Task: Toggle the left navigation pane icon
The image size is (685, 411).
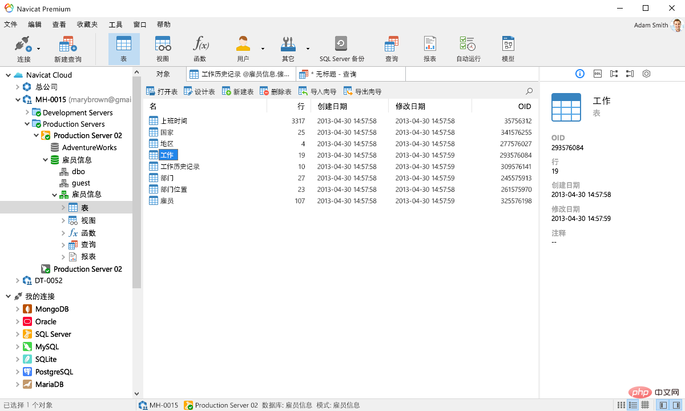Action: point(663,405)
